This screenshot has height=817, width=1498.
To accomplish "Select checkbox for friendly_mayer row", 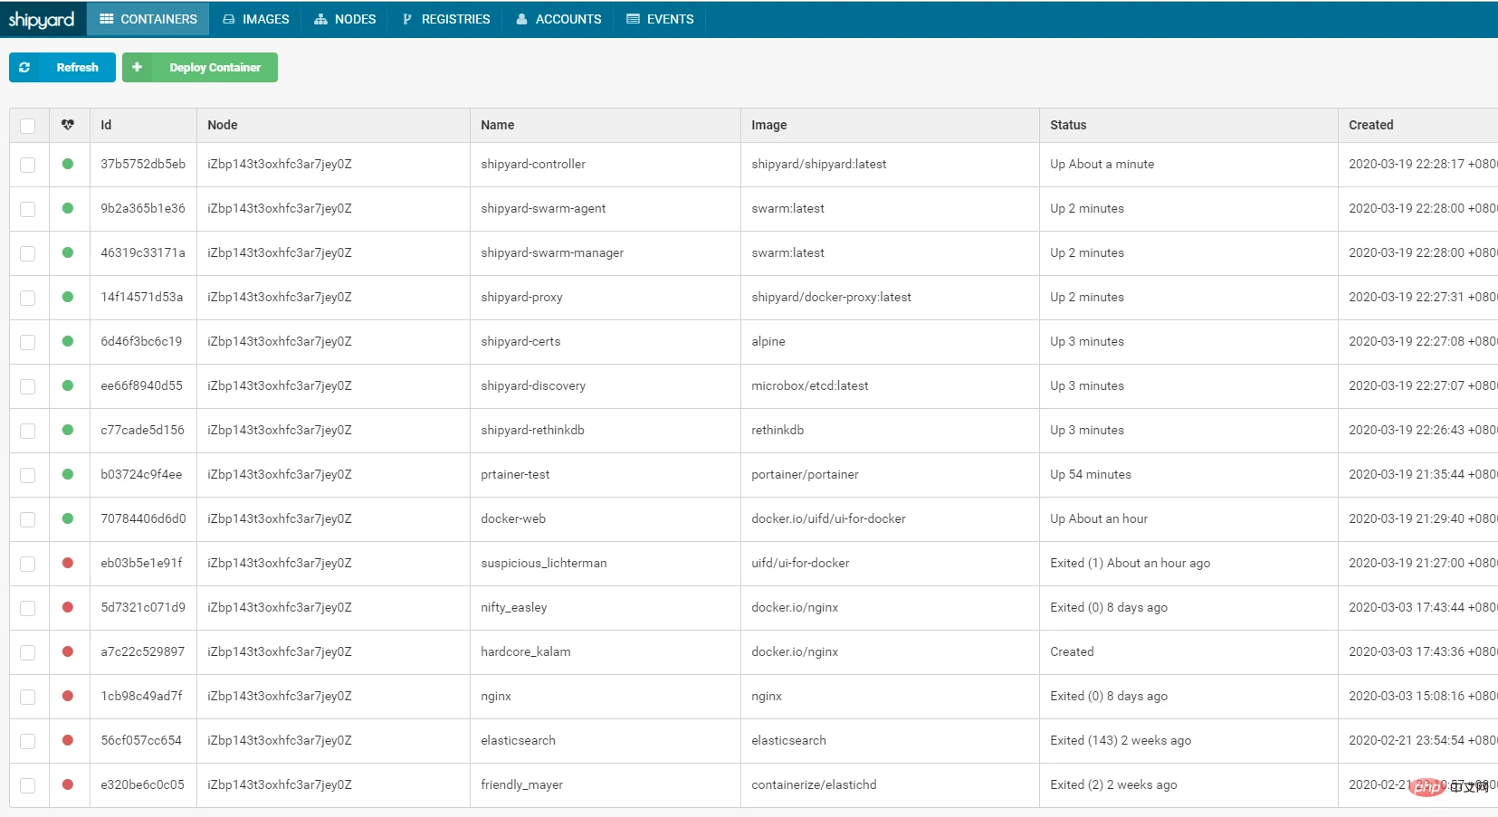I will coord(28,785).
